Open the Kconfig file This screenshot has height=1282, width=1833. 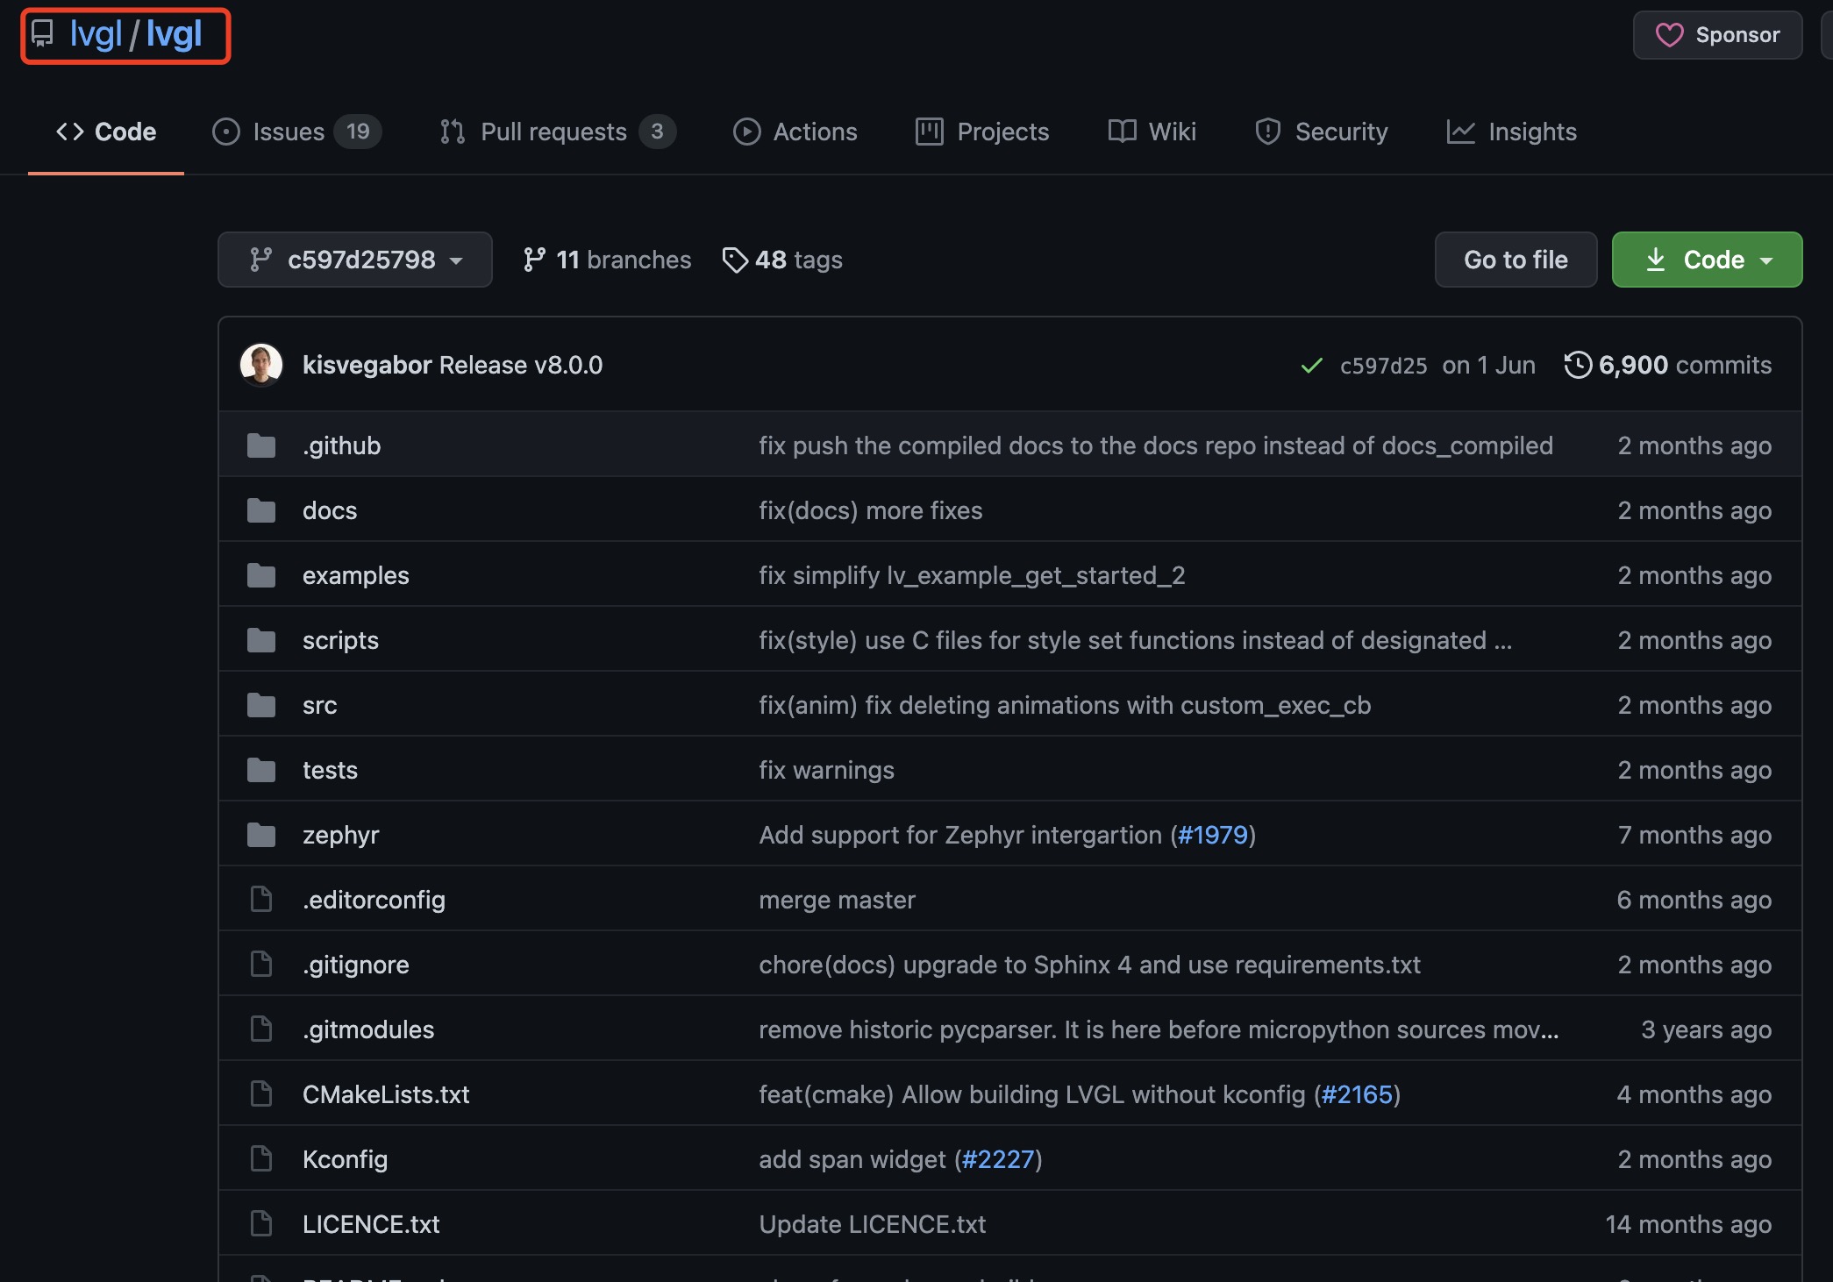pos(345,1159)
